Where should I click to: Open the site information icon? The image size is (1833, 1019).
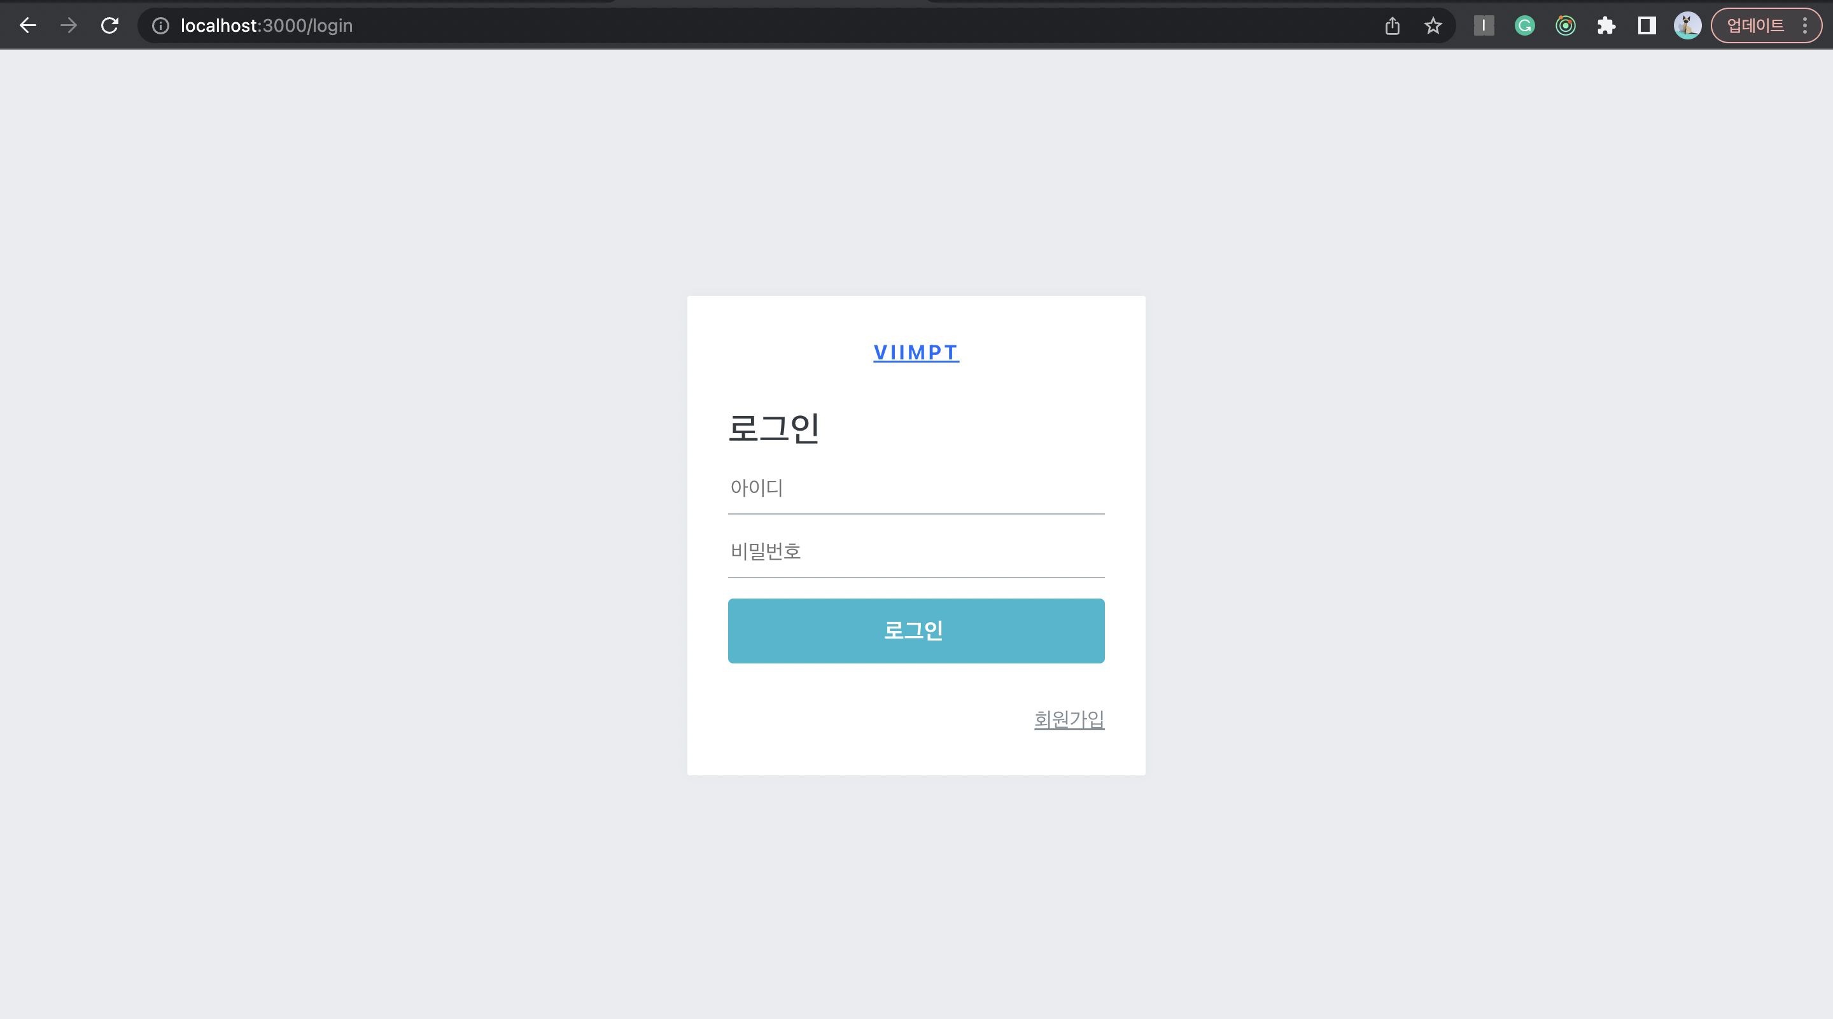(x=161, y=25)
